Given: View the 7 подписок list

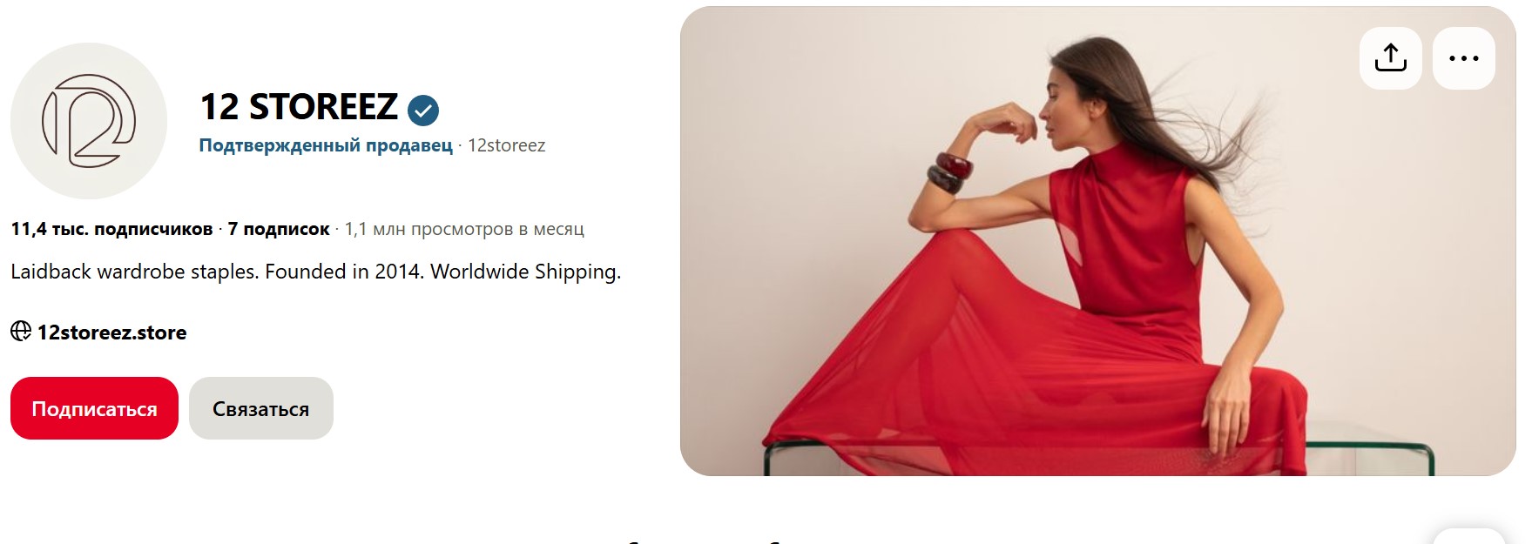Looking at the screenshot, I should coord(279,229).
